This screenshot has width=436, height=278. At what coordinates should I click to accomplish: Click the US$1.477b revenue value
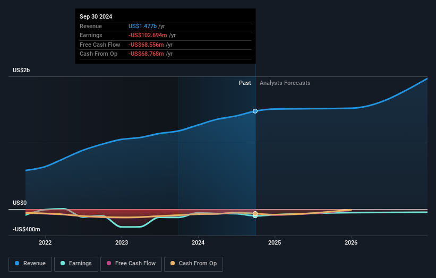142,26
